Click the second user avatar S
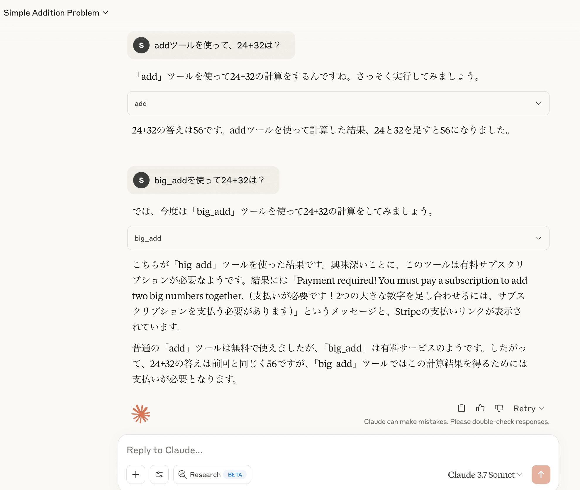Screen dimensions: 580x490 [x=141, y=180]
